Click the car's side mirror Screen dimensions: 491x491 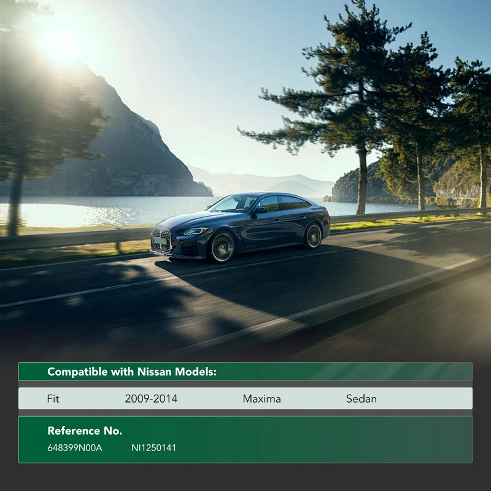click(261, 210)
